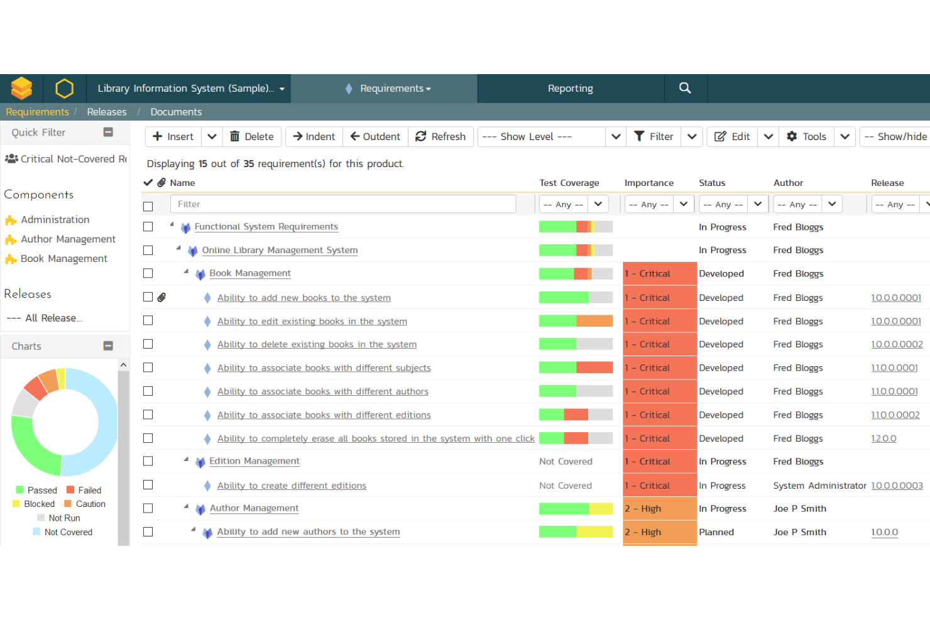930x620 pixels.
Task: Refresh the requirements list
Action: pos(440,136)
